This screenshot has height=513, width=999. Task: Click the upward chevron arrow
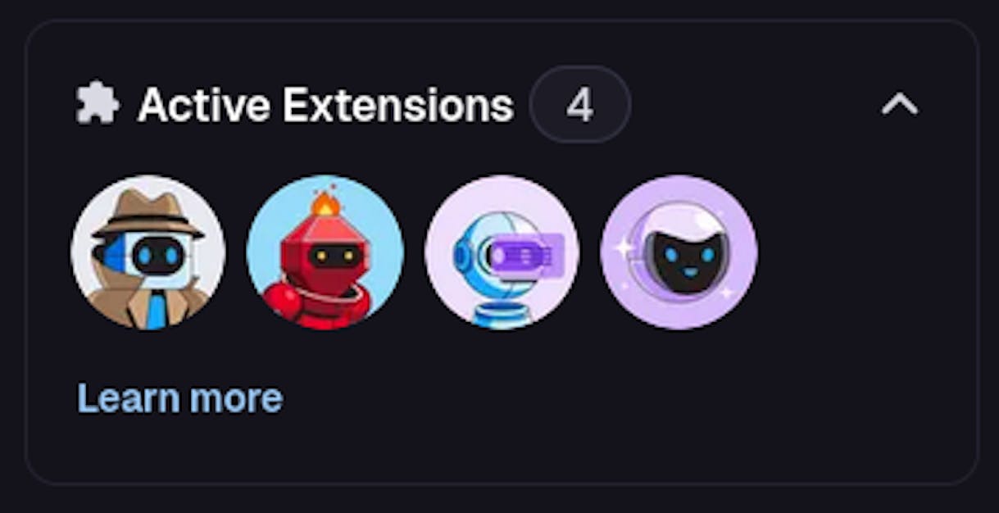900,104
